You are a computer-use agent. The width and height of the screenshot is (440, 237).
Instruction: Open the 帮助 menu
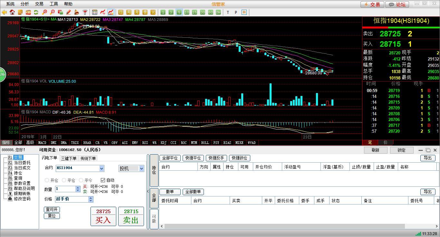68,4
